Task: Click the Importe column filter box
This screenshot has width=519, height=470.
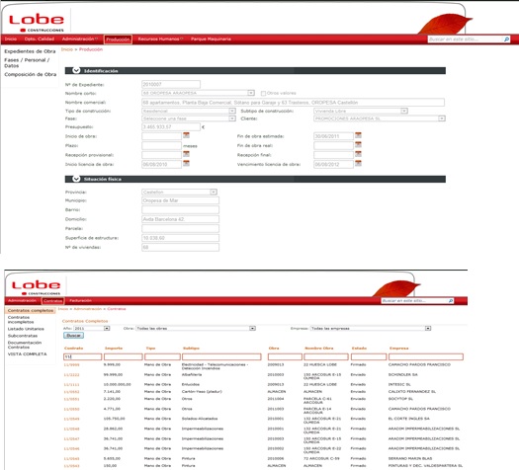Action: click(x=124, y=357)
